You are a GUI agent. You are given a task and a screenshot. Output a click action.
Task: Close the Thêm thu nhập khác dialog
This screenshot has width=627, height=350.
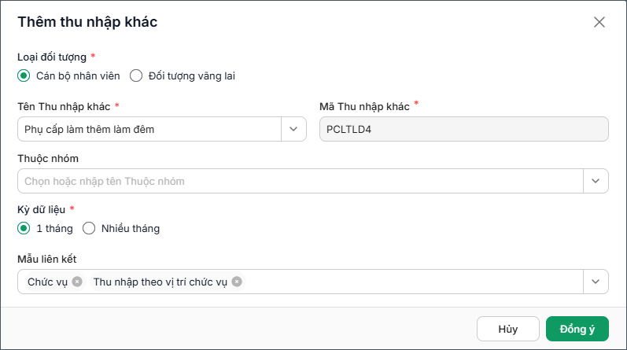(x=599, y=22)
